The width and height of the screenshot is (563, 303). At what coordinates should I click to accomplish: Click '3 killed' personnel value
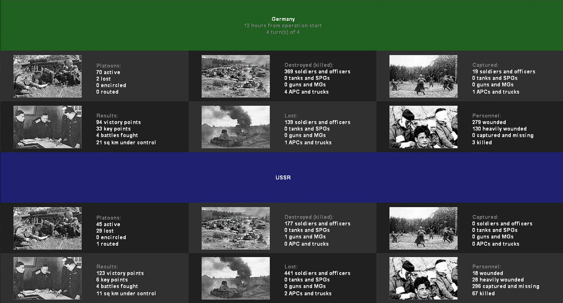coord(482,142)
